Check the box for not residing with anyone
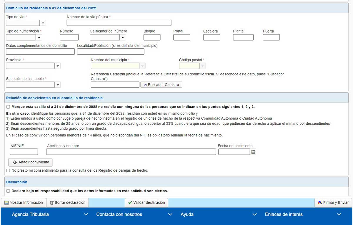353x225 pixels. coord(8,107)
